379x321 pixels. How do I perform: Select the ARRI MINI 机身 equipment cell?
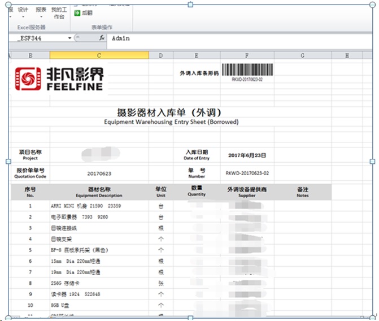[x=99, y=206]
